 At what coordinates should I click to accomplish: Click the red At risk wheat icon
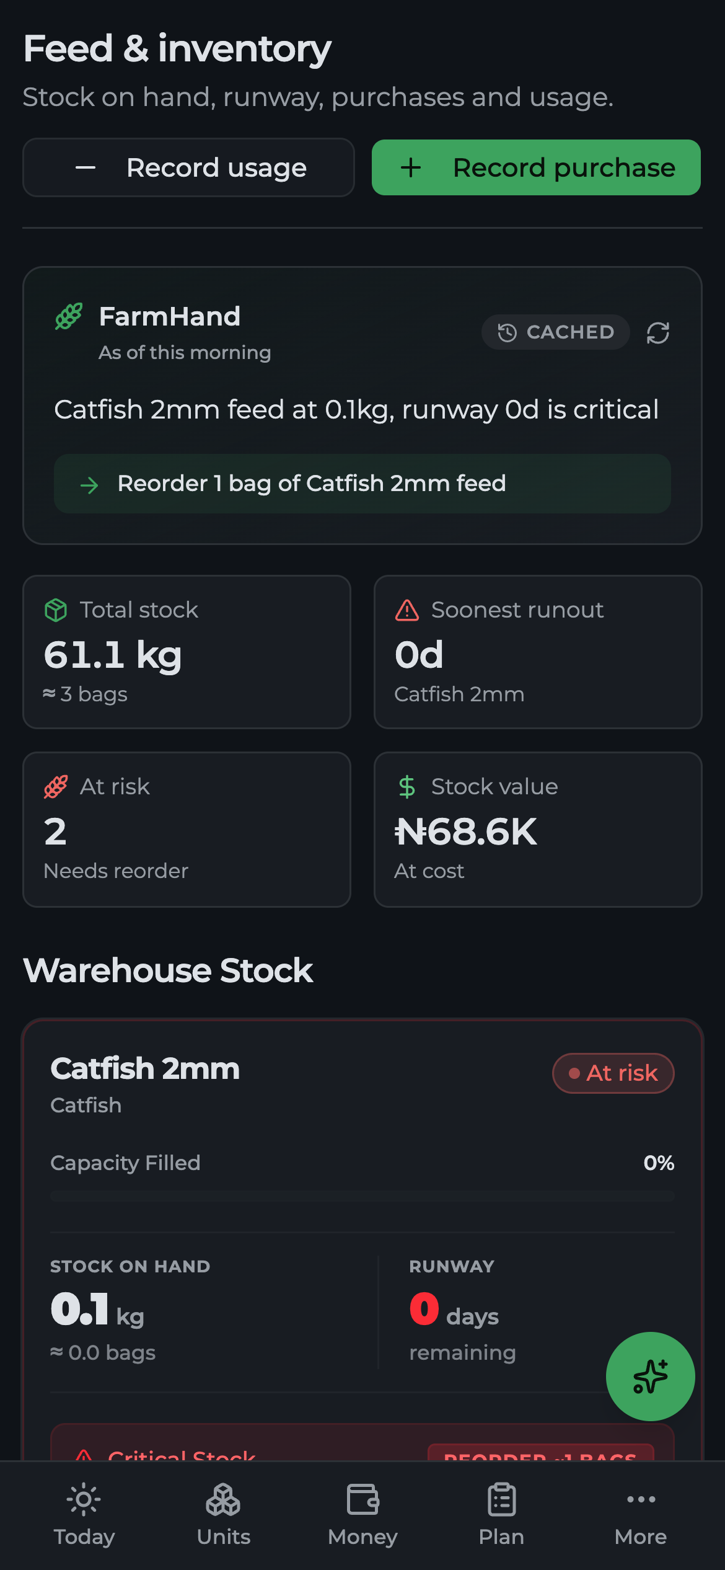[56, 787]
